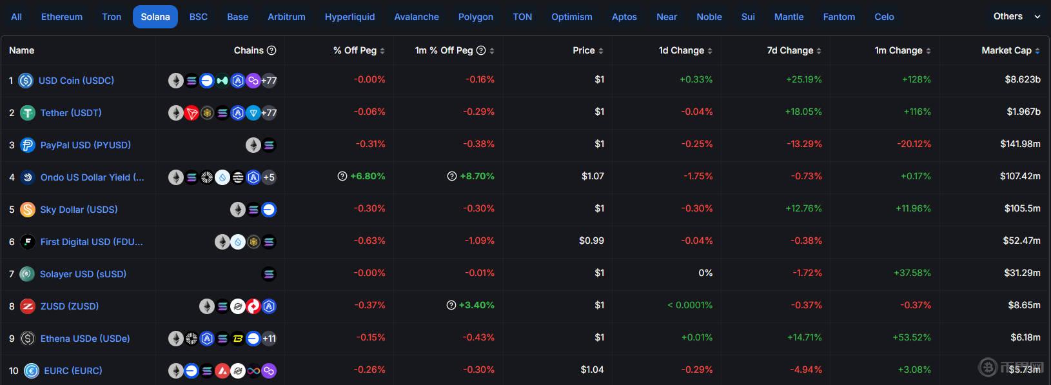Viewport: 1051px width, 385px height.
Task: Click the $8.623b market cap value
Action: click(x=1023, y=79)
